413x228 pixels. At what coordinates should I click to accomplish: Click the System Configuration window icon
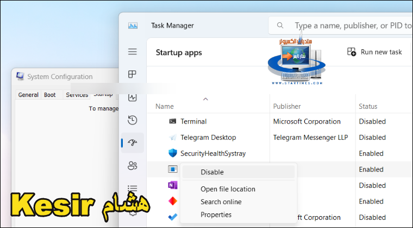pos(20,76)
